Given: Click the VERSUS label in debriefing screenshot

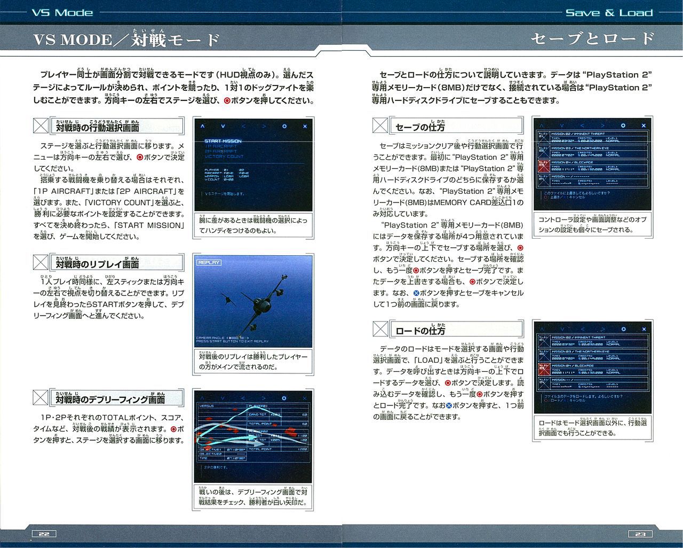Looking at the screenshot, I should click(207, 406).
